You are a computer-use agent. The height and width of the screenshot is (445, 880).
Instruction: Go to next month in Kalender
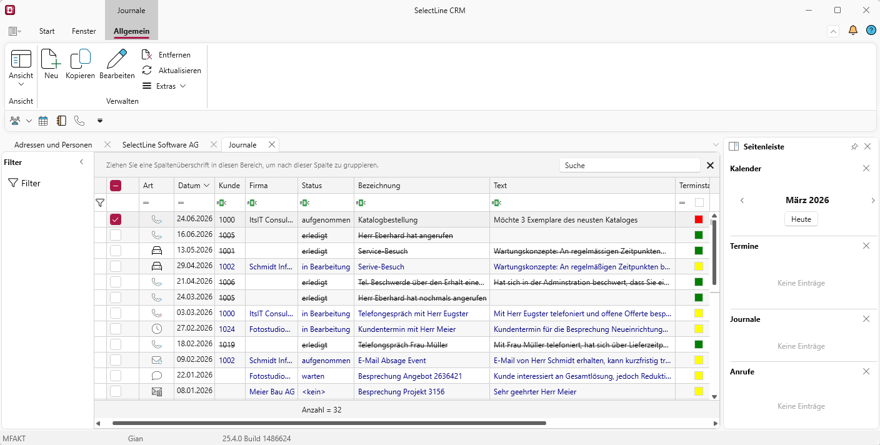coord(872,201)
